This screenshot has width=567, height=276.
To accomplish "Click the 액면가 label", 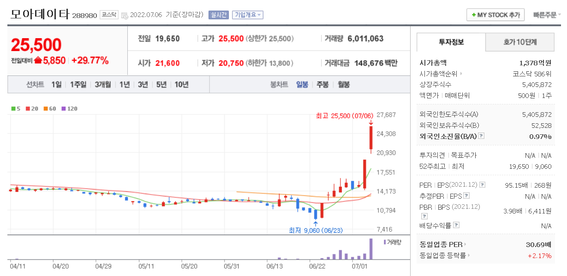I will (x=429, y=96).
